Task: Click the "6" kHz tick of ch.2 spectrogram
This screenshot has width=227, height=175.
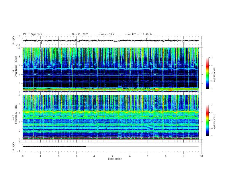Action: [x=20, y=113]
